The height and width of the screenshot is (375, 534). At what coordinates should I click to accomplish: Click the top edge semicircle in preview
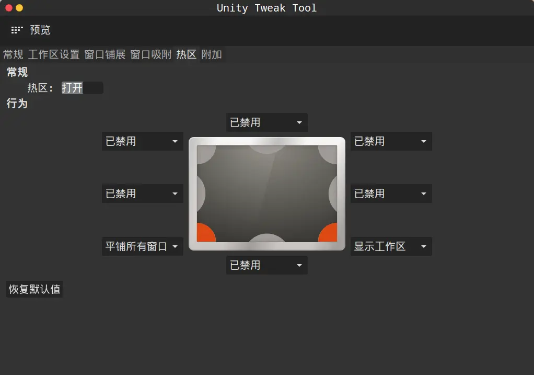pyautogui.click(x=267, y=149)
